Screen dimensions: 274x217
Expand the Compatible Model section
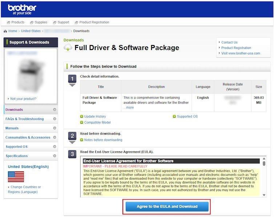(x=97, y=122)
